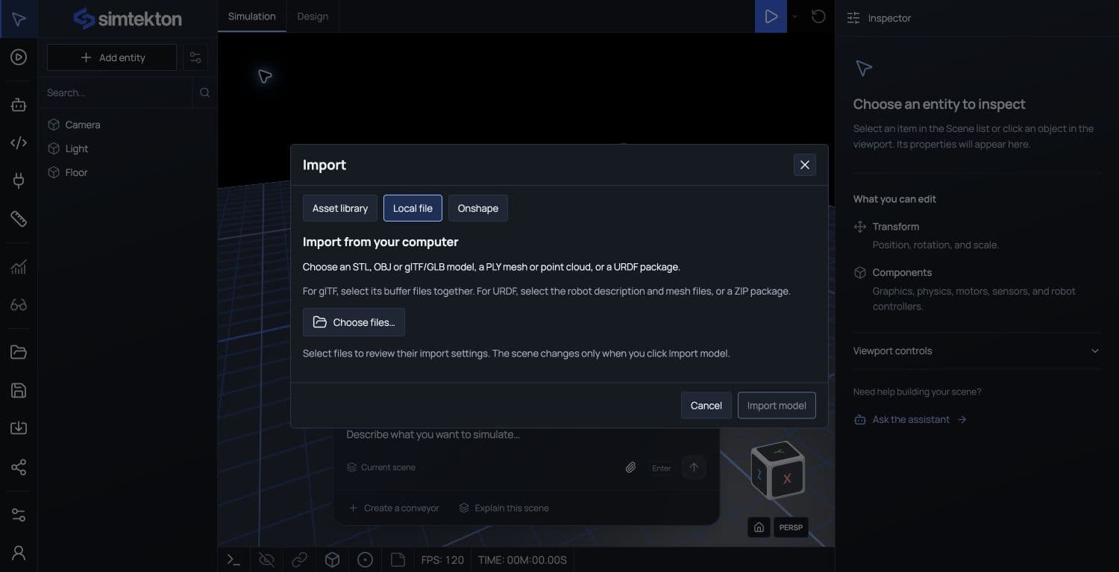
Task: Click the search magnifier icon
Action: pyautogui.click(x=204, y=93)
